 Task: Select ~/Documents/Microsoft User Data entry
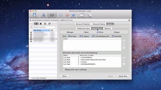click(x=93, y=60)
